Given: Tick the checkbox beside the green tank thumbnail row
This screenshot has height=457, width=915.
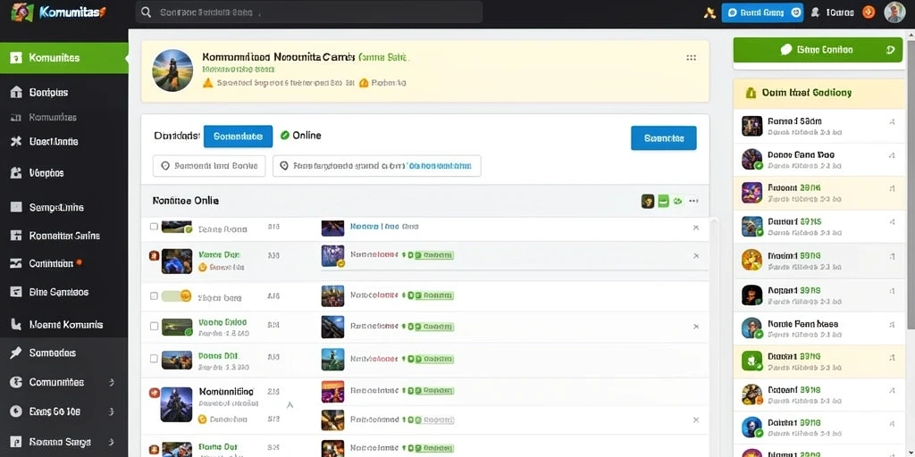Looking at the screenshot, I should click(154, 327).
